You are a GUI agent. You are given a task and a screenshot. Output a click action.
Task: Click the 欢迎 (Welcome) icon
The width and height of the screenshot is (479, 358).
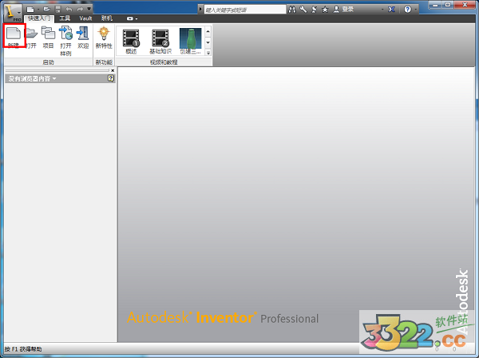[x=82, y=34]
